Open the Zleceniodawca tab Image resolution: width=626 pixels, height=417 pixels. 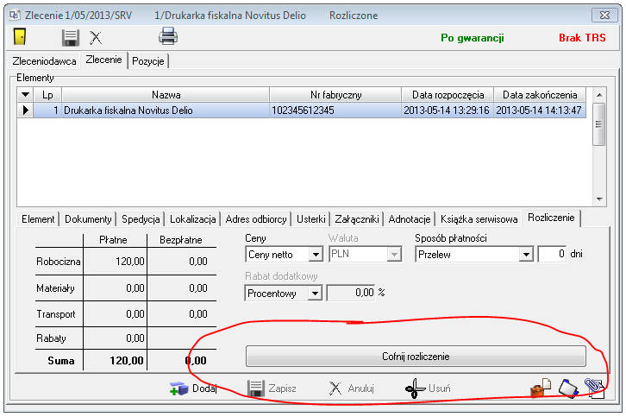[44, 61]
